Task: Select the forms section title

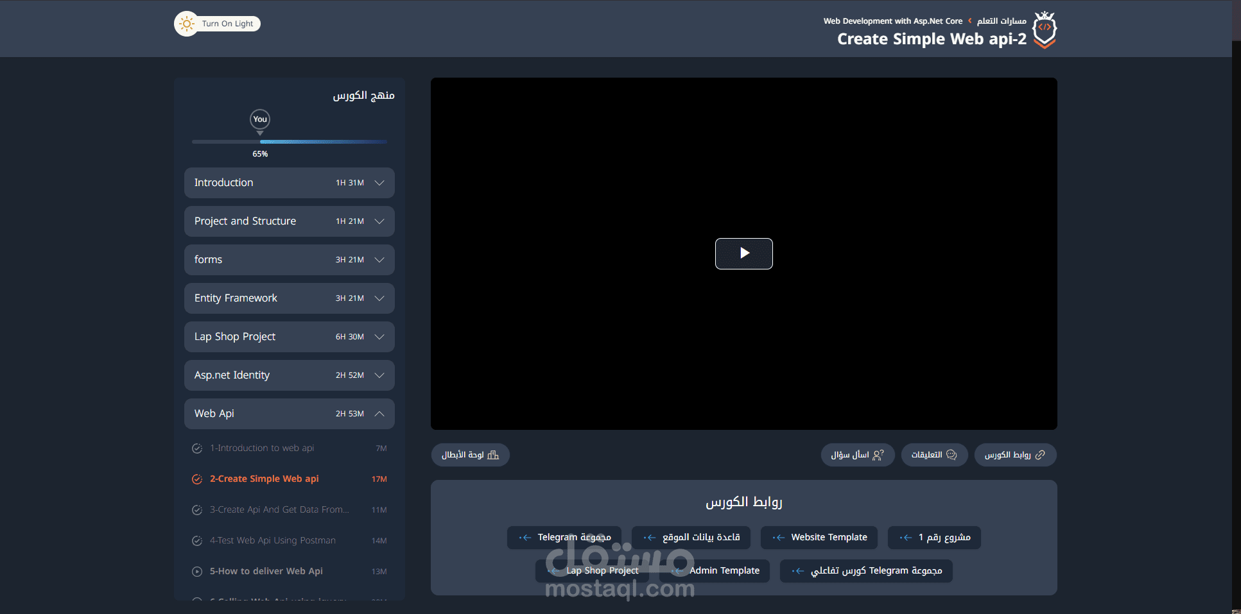Action: [208, 260]
